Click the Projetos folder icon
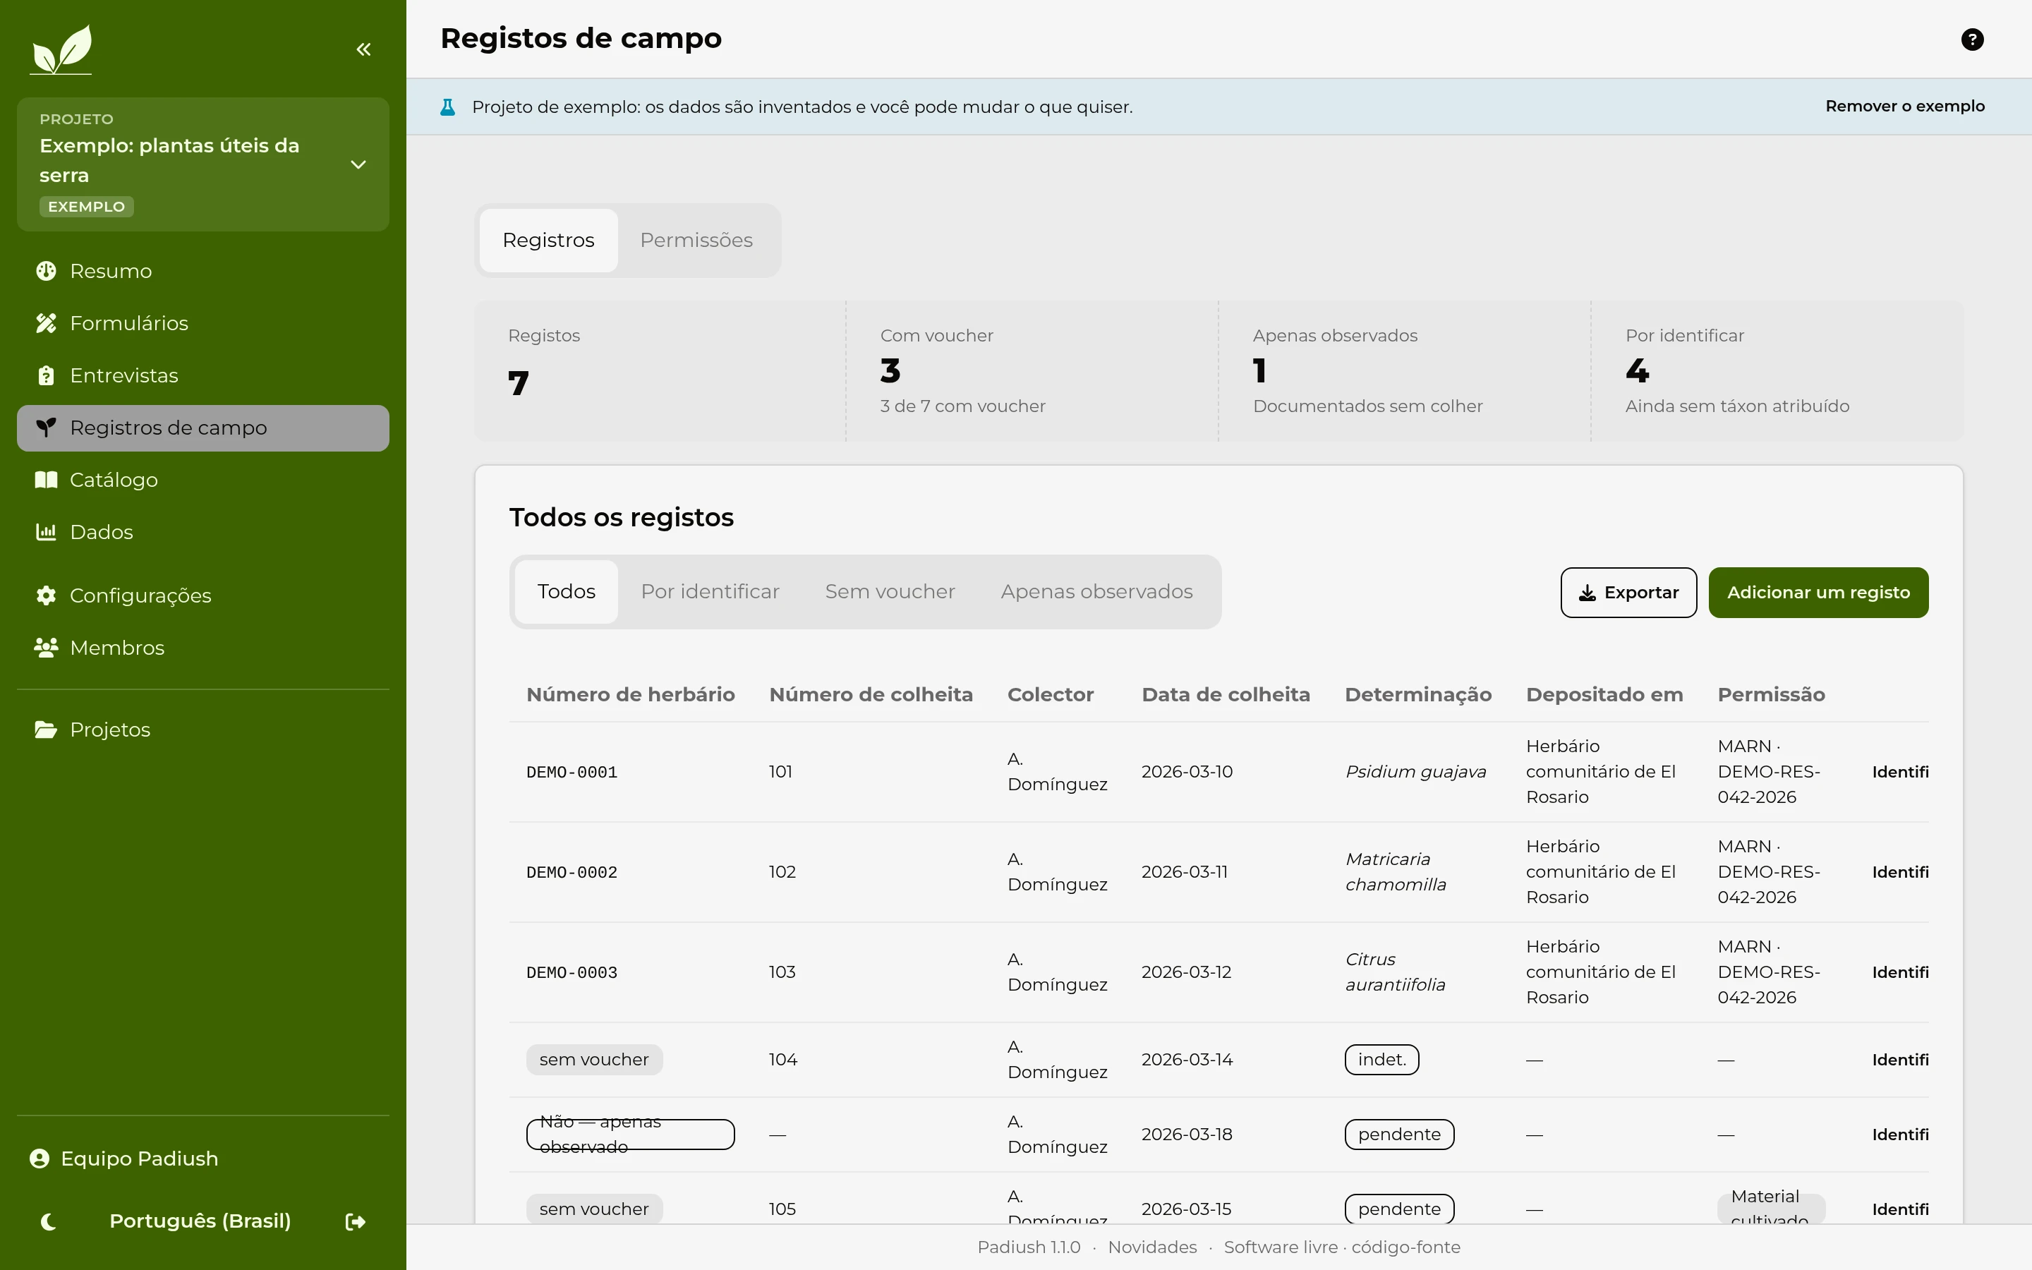 [46, 730]
